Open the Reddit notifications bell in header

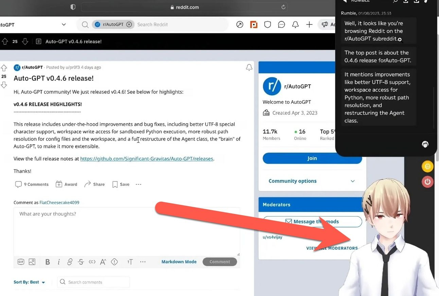click(295, 24)
